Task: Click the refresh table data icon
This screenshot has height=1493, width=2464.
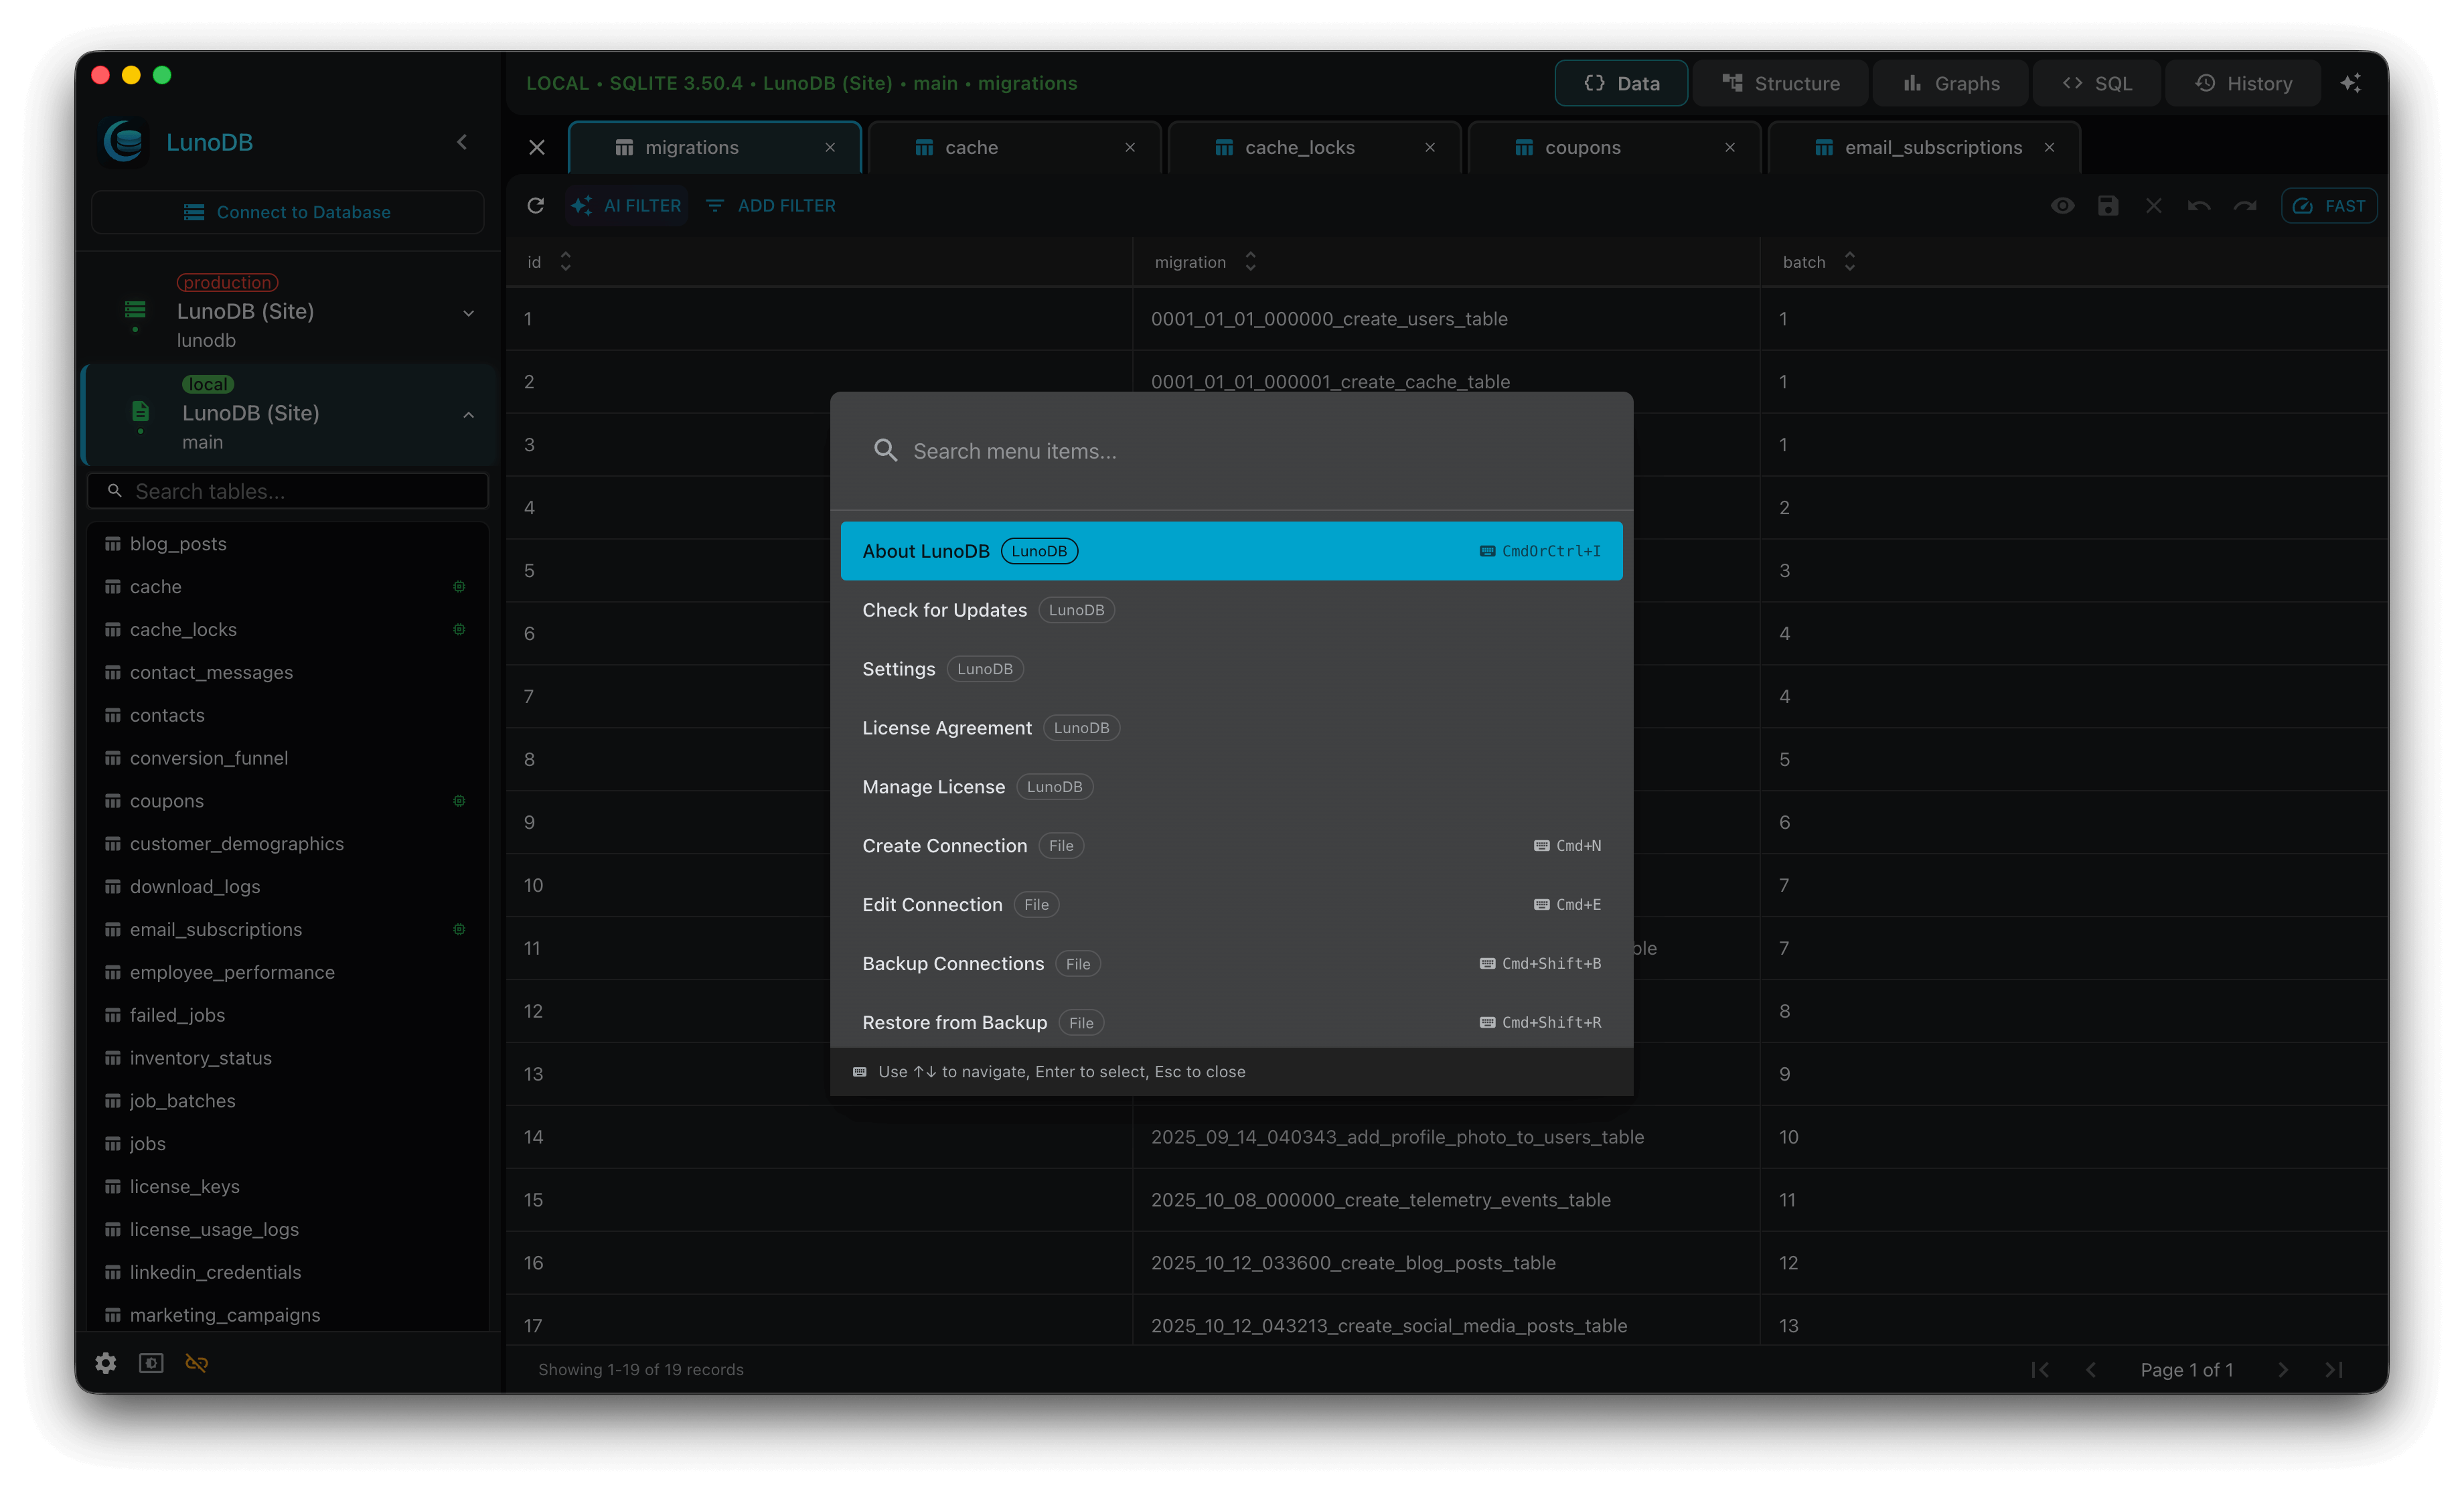Action: pos(536,205)
